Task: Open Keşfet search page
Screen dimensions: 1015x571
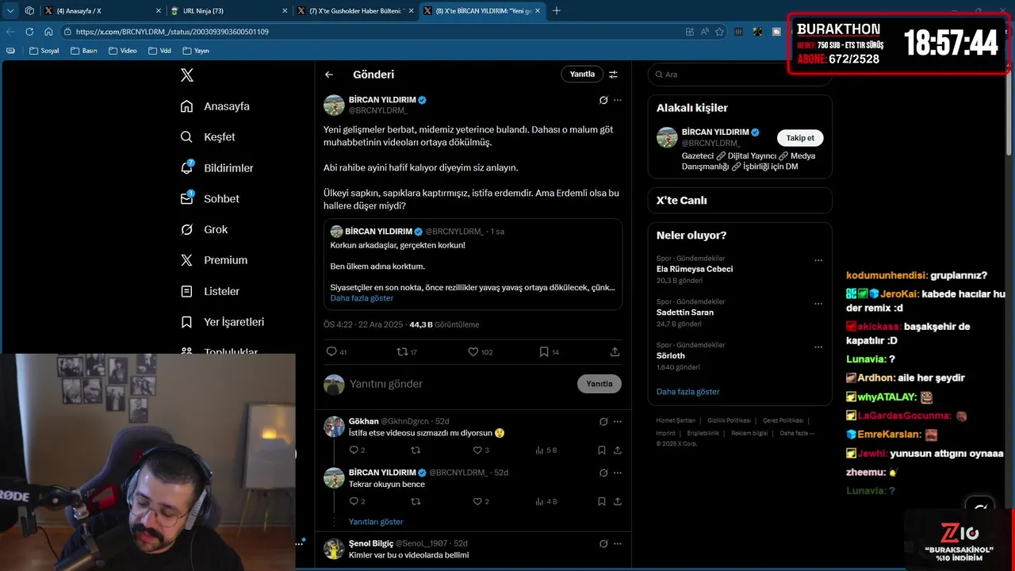Action: tap(208, 137)
